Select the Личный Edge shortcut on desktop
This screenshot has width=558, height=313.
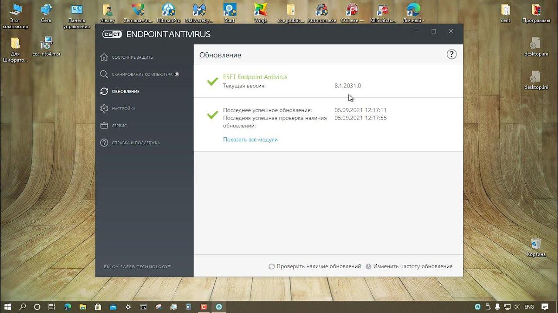pyautogui.click(x=413, y=13)
